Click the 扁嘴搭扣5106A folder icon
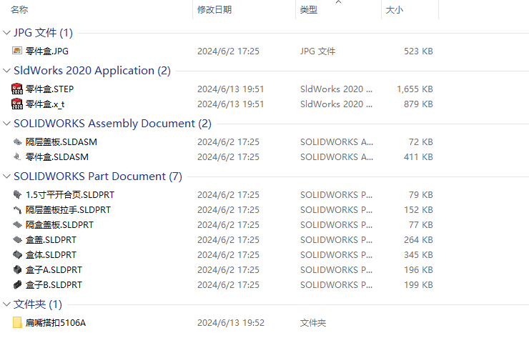The image size is (529, 343). pyautogui.click(x=17, y=322)
